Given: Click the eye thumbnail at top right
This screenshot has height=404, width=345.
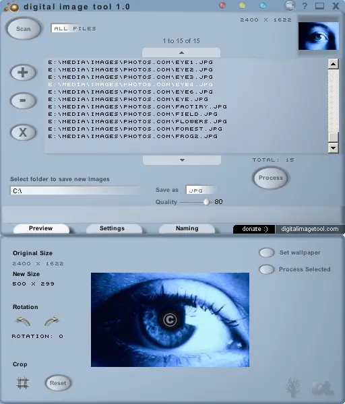Looking at the screenshot, I should pyautogui.click(x=319, y=36).
